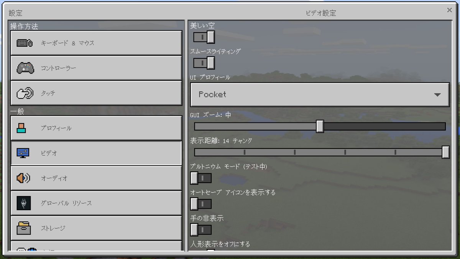
Task: Click the 美しい空 label
Action: coord(202,25)
